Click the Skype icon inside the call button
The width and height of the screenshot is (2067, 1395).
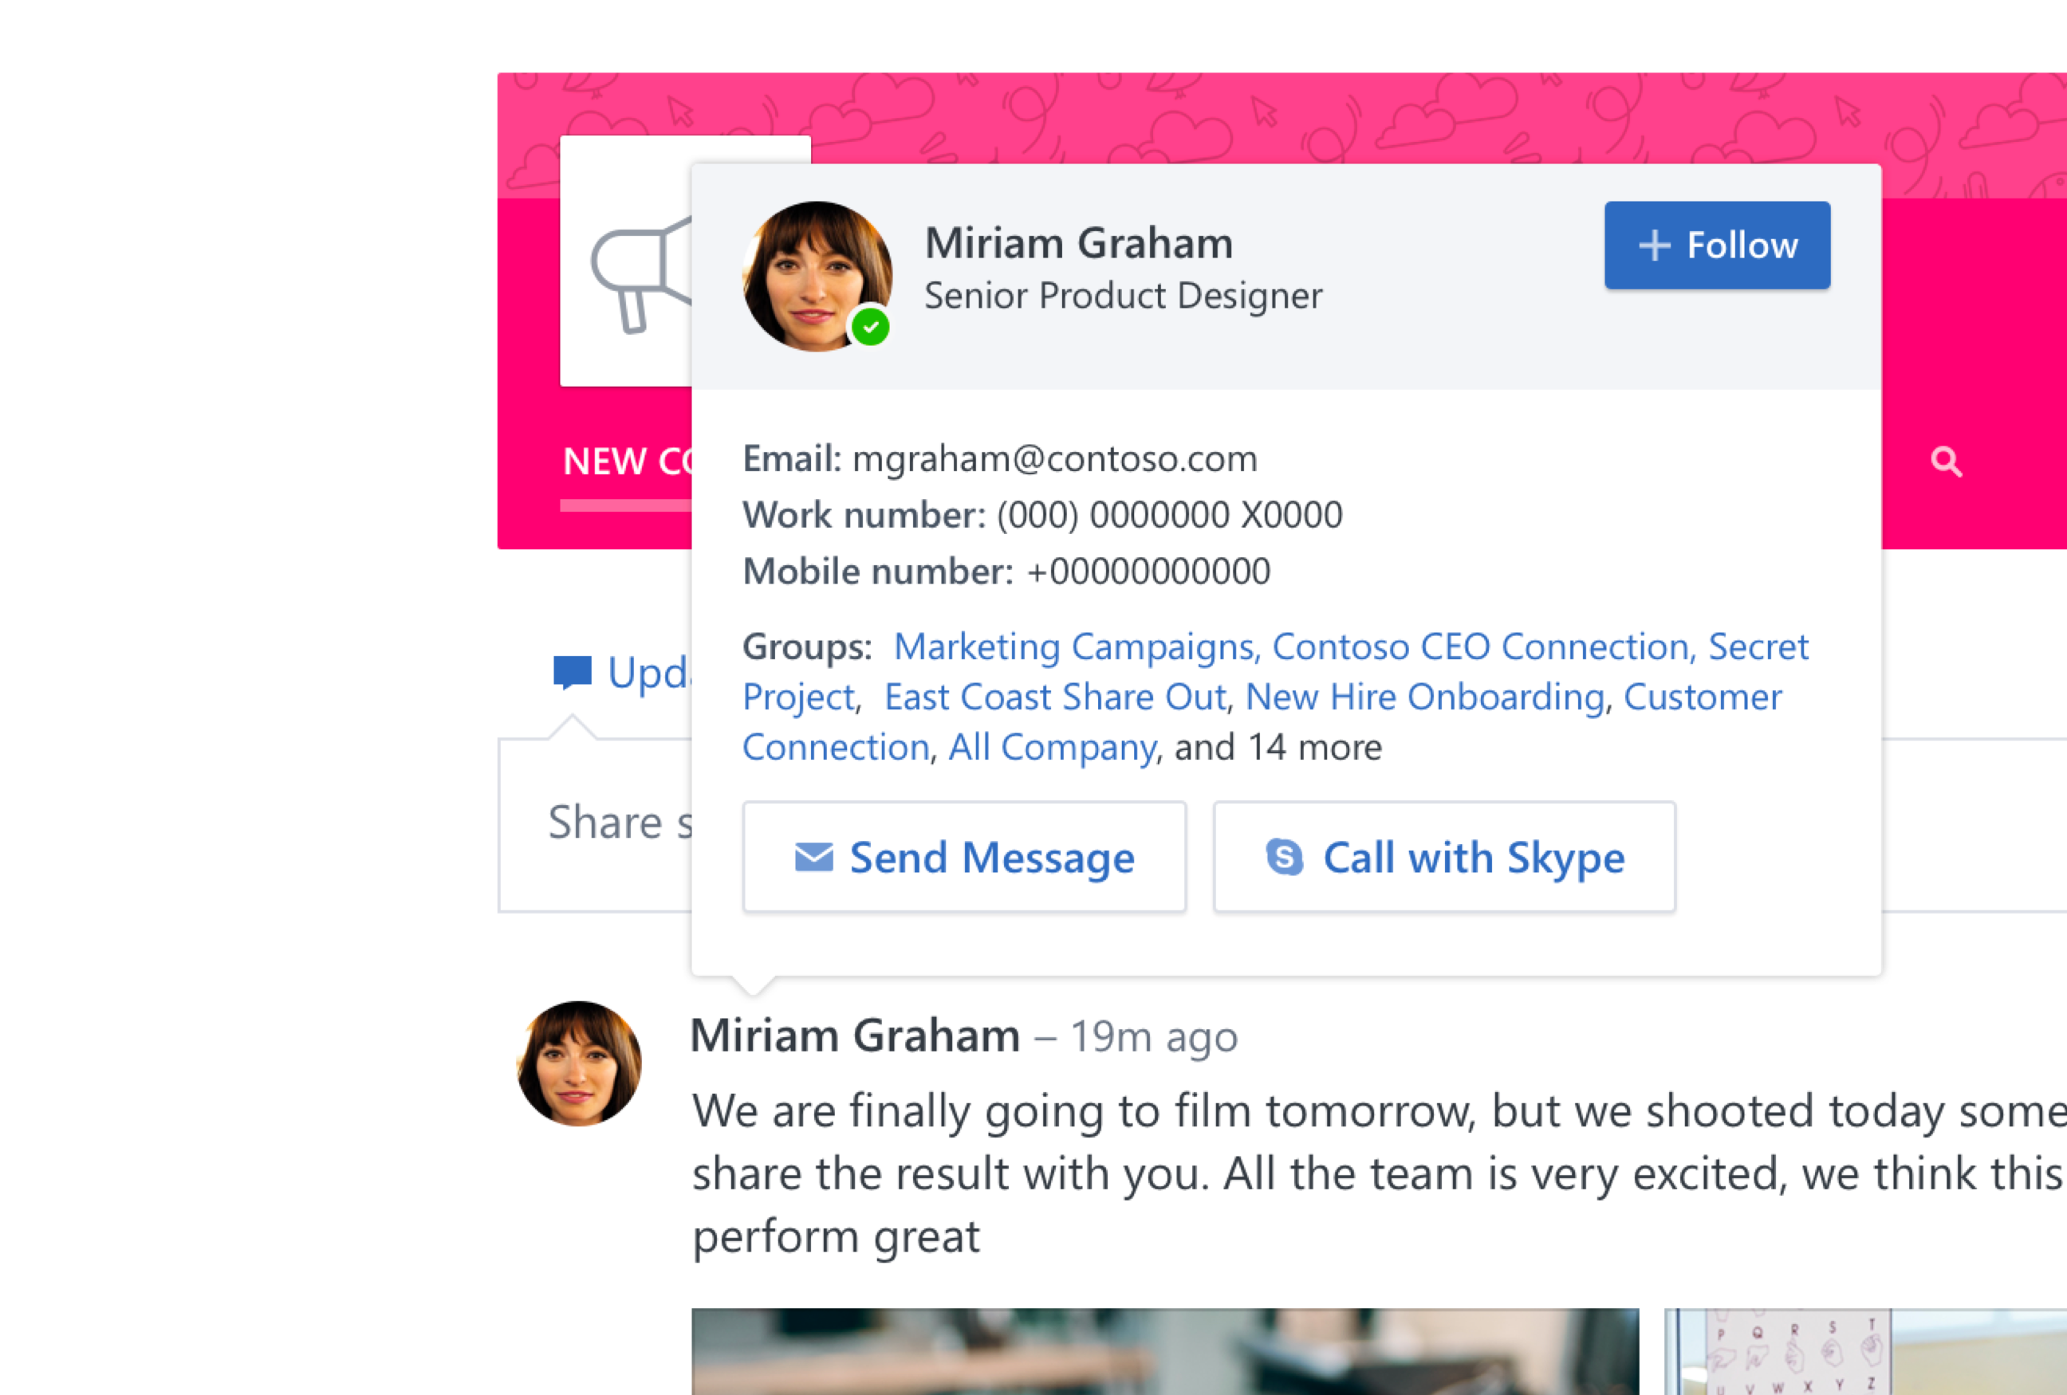1285,856
